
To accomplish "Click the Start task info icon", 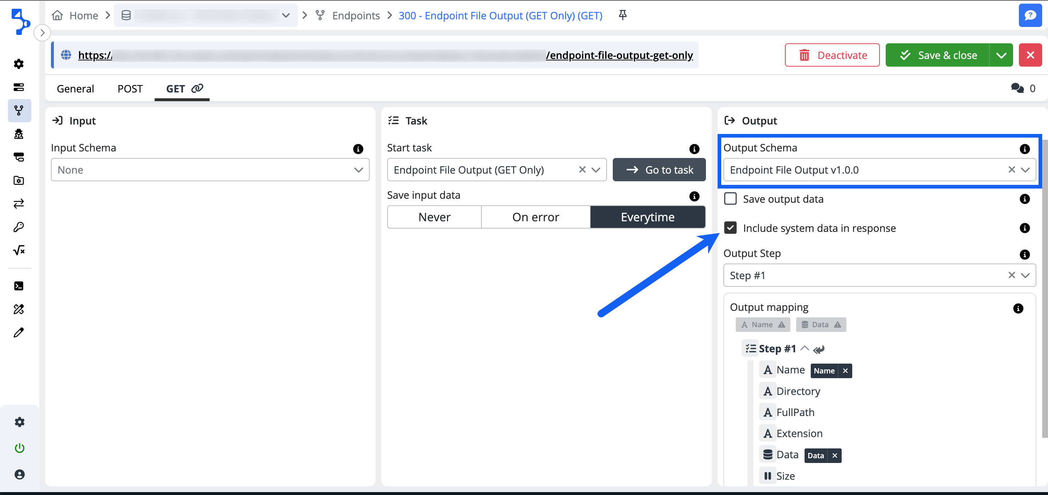I will [x=694, y=148].
